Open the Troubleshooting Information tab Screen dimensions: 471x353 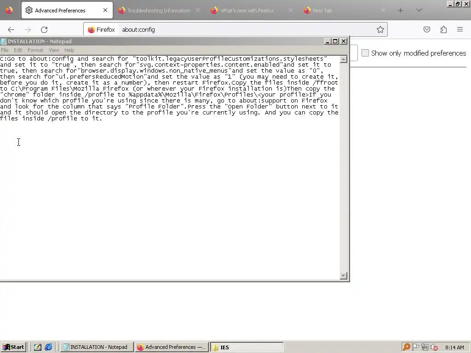pyautogui.click(x=159, y=10)
